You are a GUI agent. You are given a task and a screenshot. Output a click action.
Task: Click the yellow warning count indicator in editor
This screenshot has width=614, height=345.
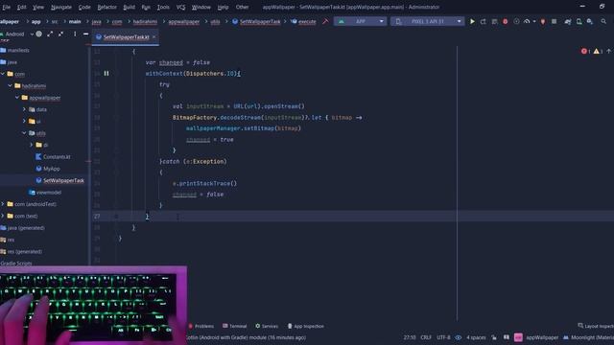coord(598,51)
